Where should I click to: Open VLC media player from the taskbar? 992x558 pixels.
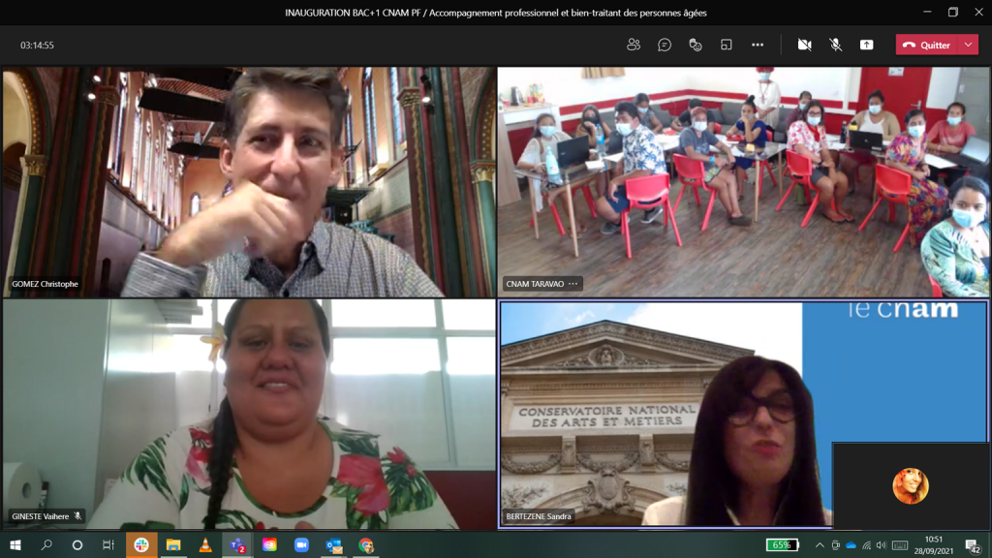coord(205,544)
